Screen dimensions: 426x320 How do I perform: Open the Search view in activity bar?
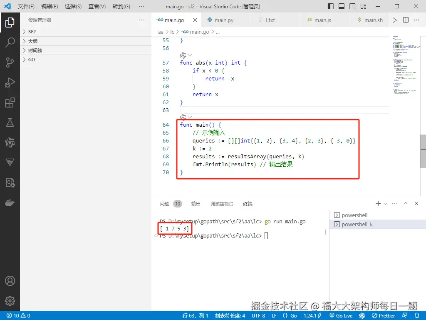pyautogui.click(x=10, y=42)
